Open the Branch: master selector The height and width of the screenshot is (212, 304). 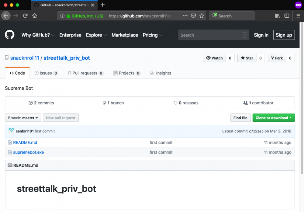[23, 118]
